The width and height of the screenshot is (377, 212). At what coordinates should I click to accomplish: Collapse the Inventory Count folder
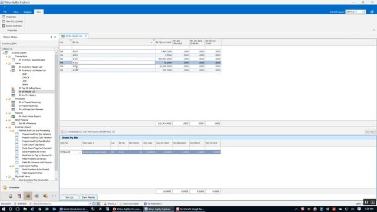6,127
